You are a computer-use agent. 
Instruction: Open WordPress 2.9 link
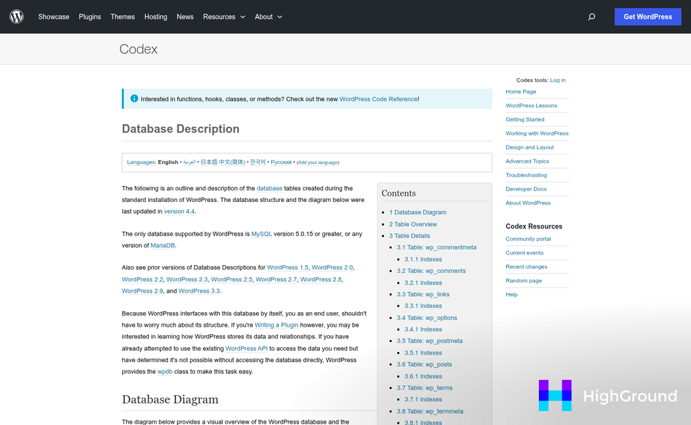point(142,291)
